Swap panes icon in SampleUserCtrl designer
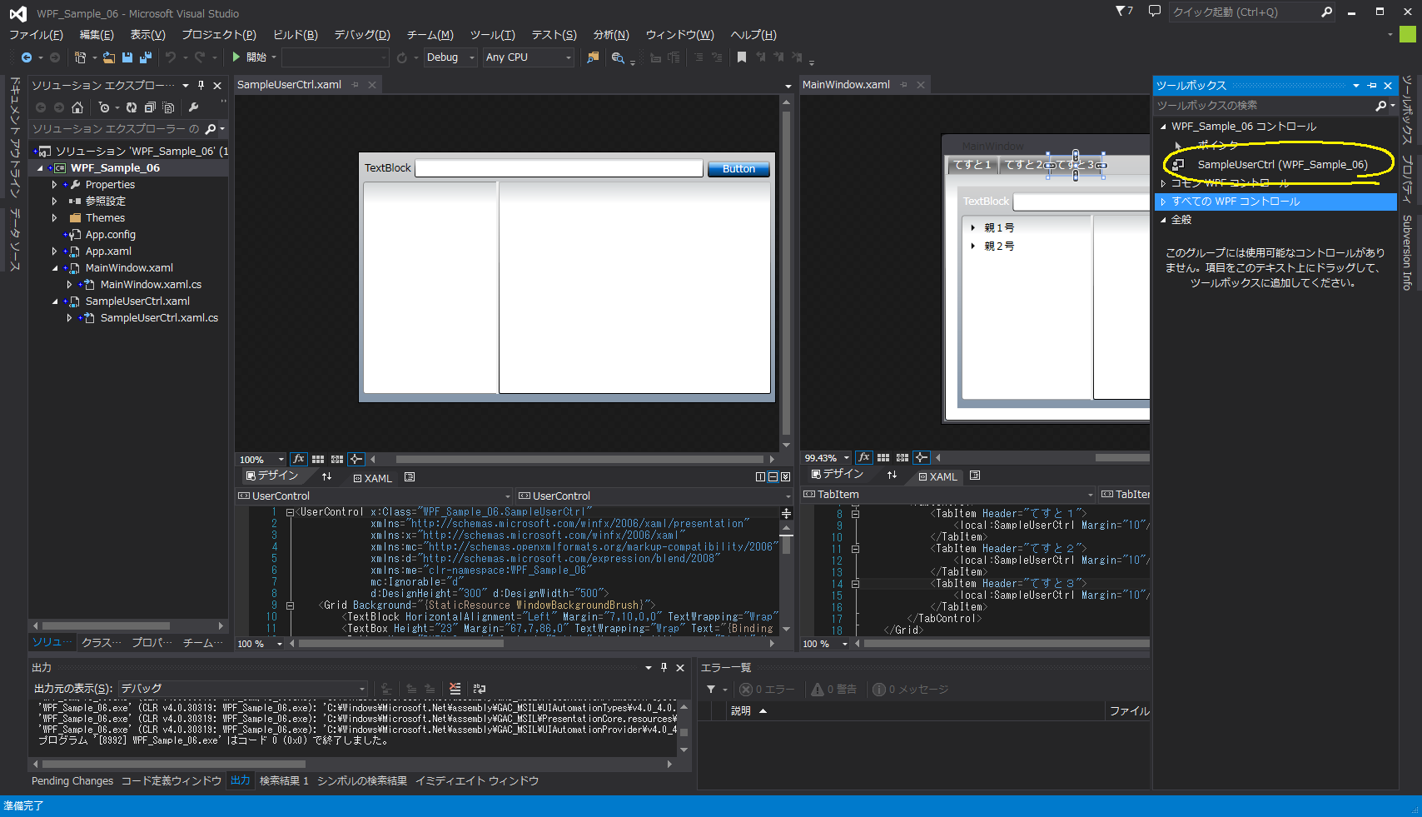Screen dimensions: 1422x817 coord(326,476)
